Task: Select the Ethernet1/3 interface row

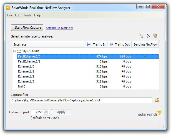Action: pos(88,81)
